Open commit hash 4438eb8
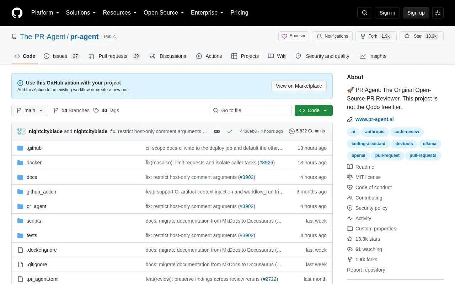This screenshot has width=455, height=284. (248, 131)
